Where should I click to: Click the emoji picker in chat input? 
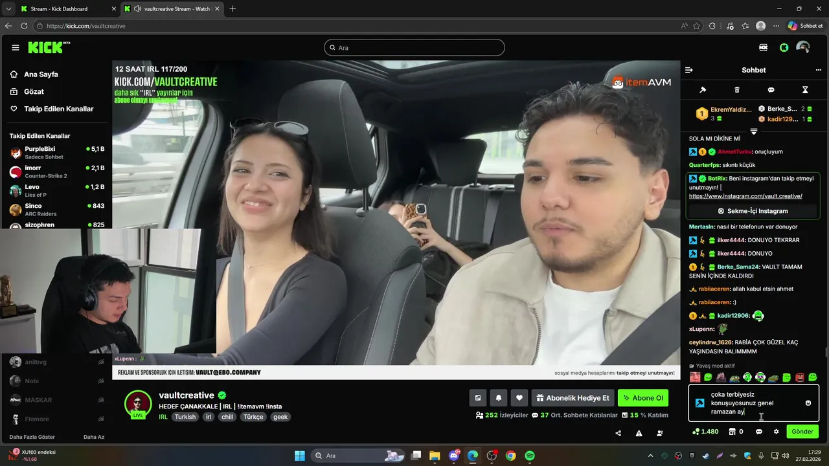coord(808,403)
